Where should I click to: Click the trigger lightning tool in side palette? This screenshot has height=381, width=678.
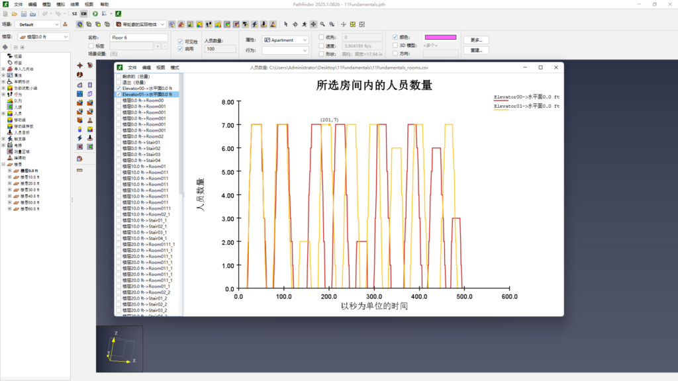tap(80, 138)
